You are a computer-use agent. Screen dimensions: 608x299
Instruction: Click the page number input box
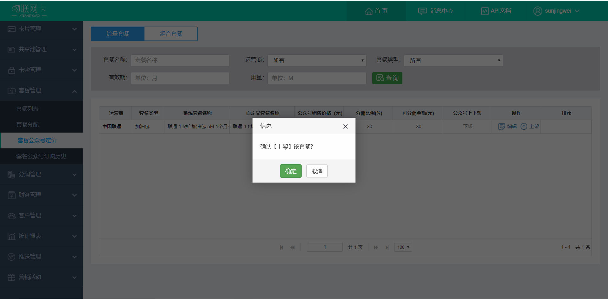[x=325, y=247]
